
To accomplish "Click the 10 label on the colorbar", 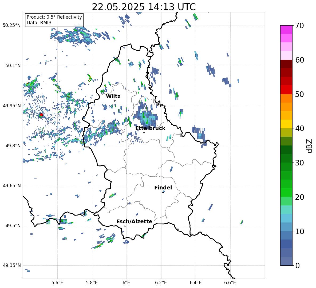I will 299,231.
